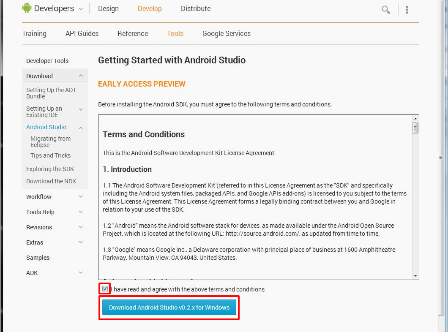Switch to the API Guides tab
Viewport: 448px width, 332px height.
pyautogui.click(x=82, y=33)
